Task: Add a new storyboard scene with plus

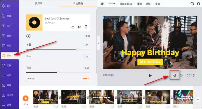Action: click(x=198, y=99)
